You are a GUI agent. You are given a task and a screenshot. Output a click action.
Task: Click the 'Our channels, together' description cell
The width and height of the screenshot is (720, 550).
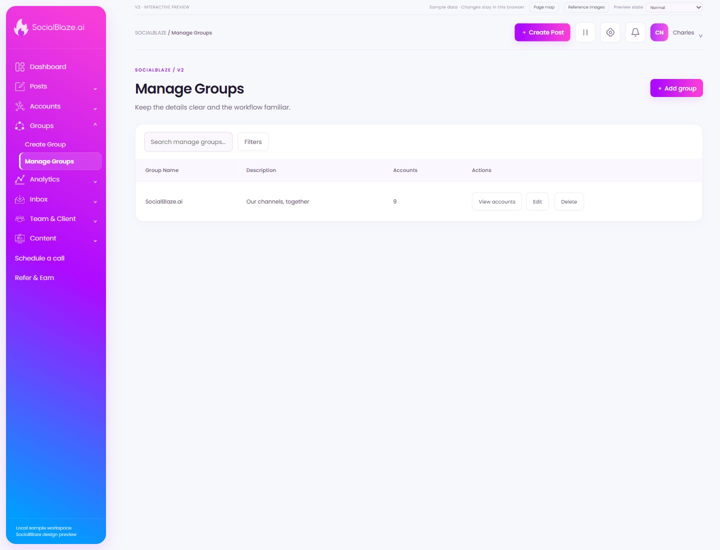(x=278, y=202)
